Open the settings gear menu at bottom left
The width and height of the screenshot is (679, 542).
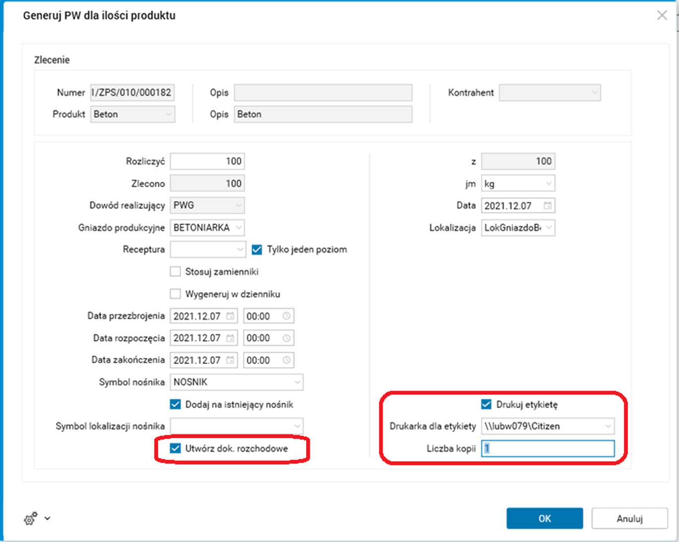[31, 519]
